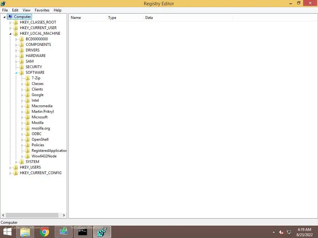Expand the Wow6432Node key
This screenshot has width=318, height=238.
tap(22, 156)
